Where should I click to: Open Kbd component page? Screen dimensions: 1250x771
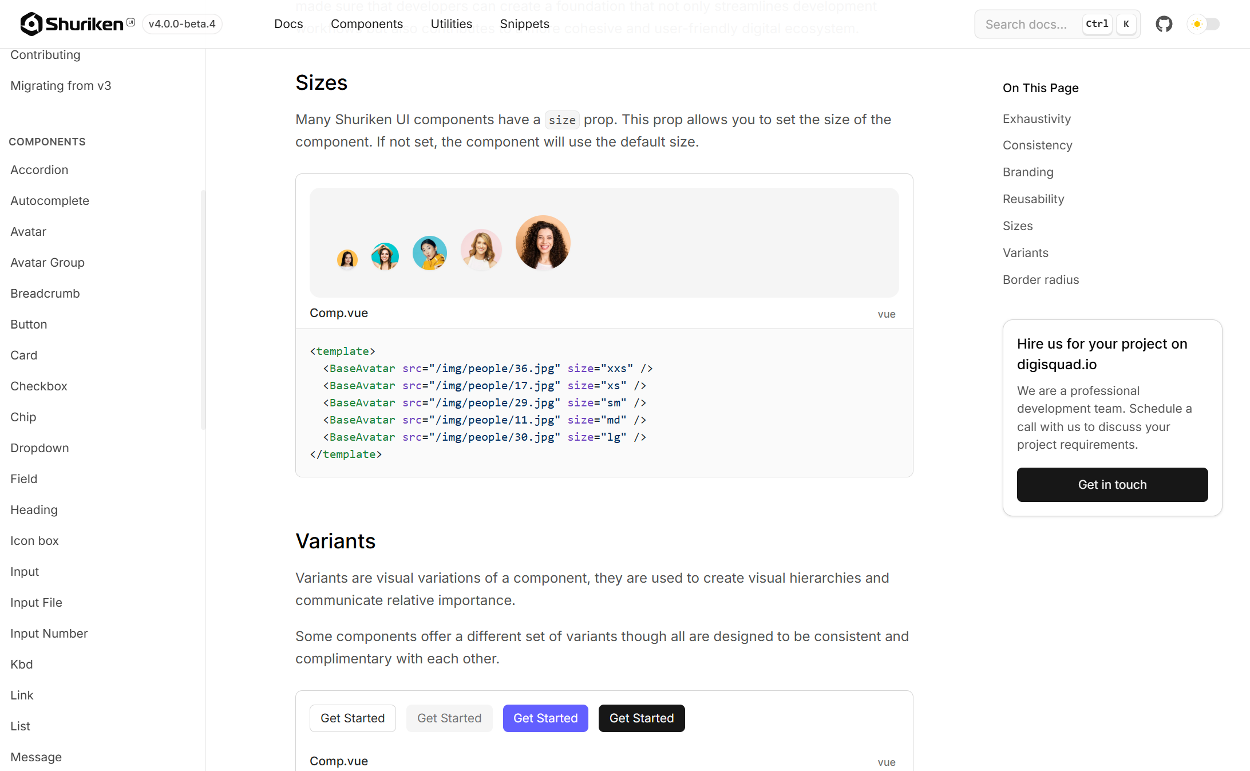coord(21,665)
